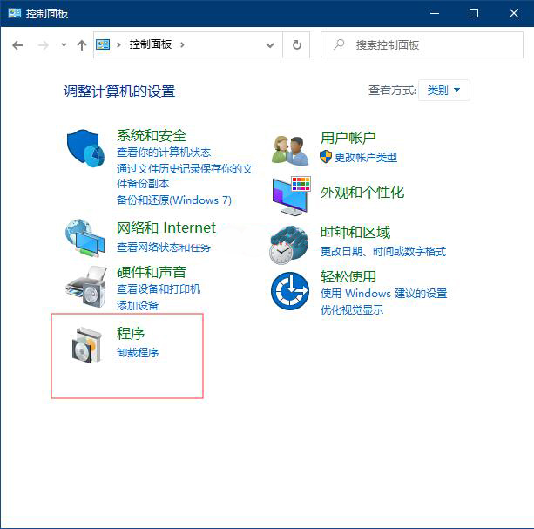The width and height of the screenshot is (534, 529).
Task: Open 查看你的计算机状态 link
Action: [x=164, y=152]
